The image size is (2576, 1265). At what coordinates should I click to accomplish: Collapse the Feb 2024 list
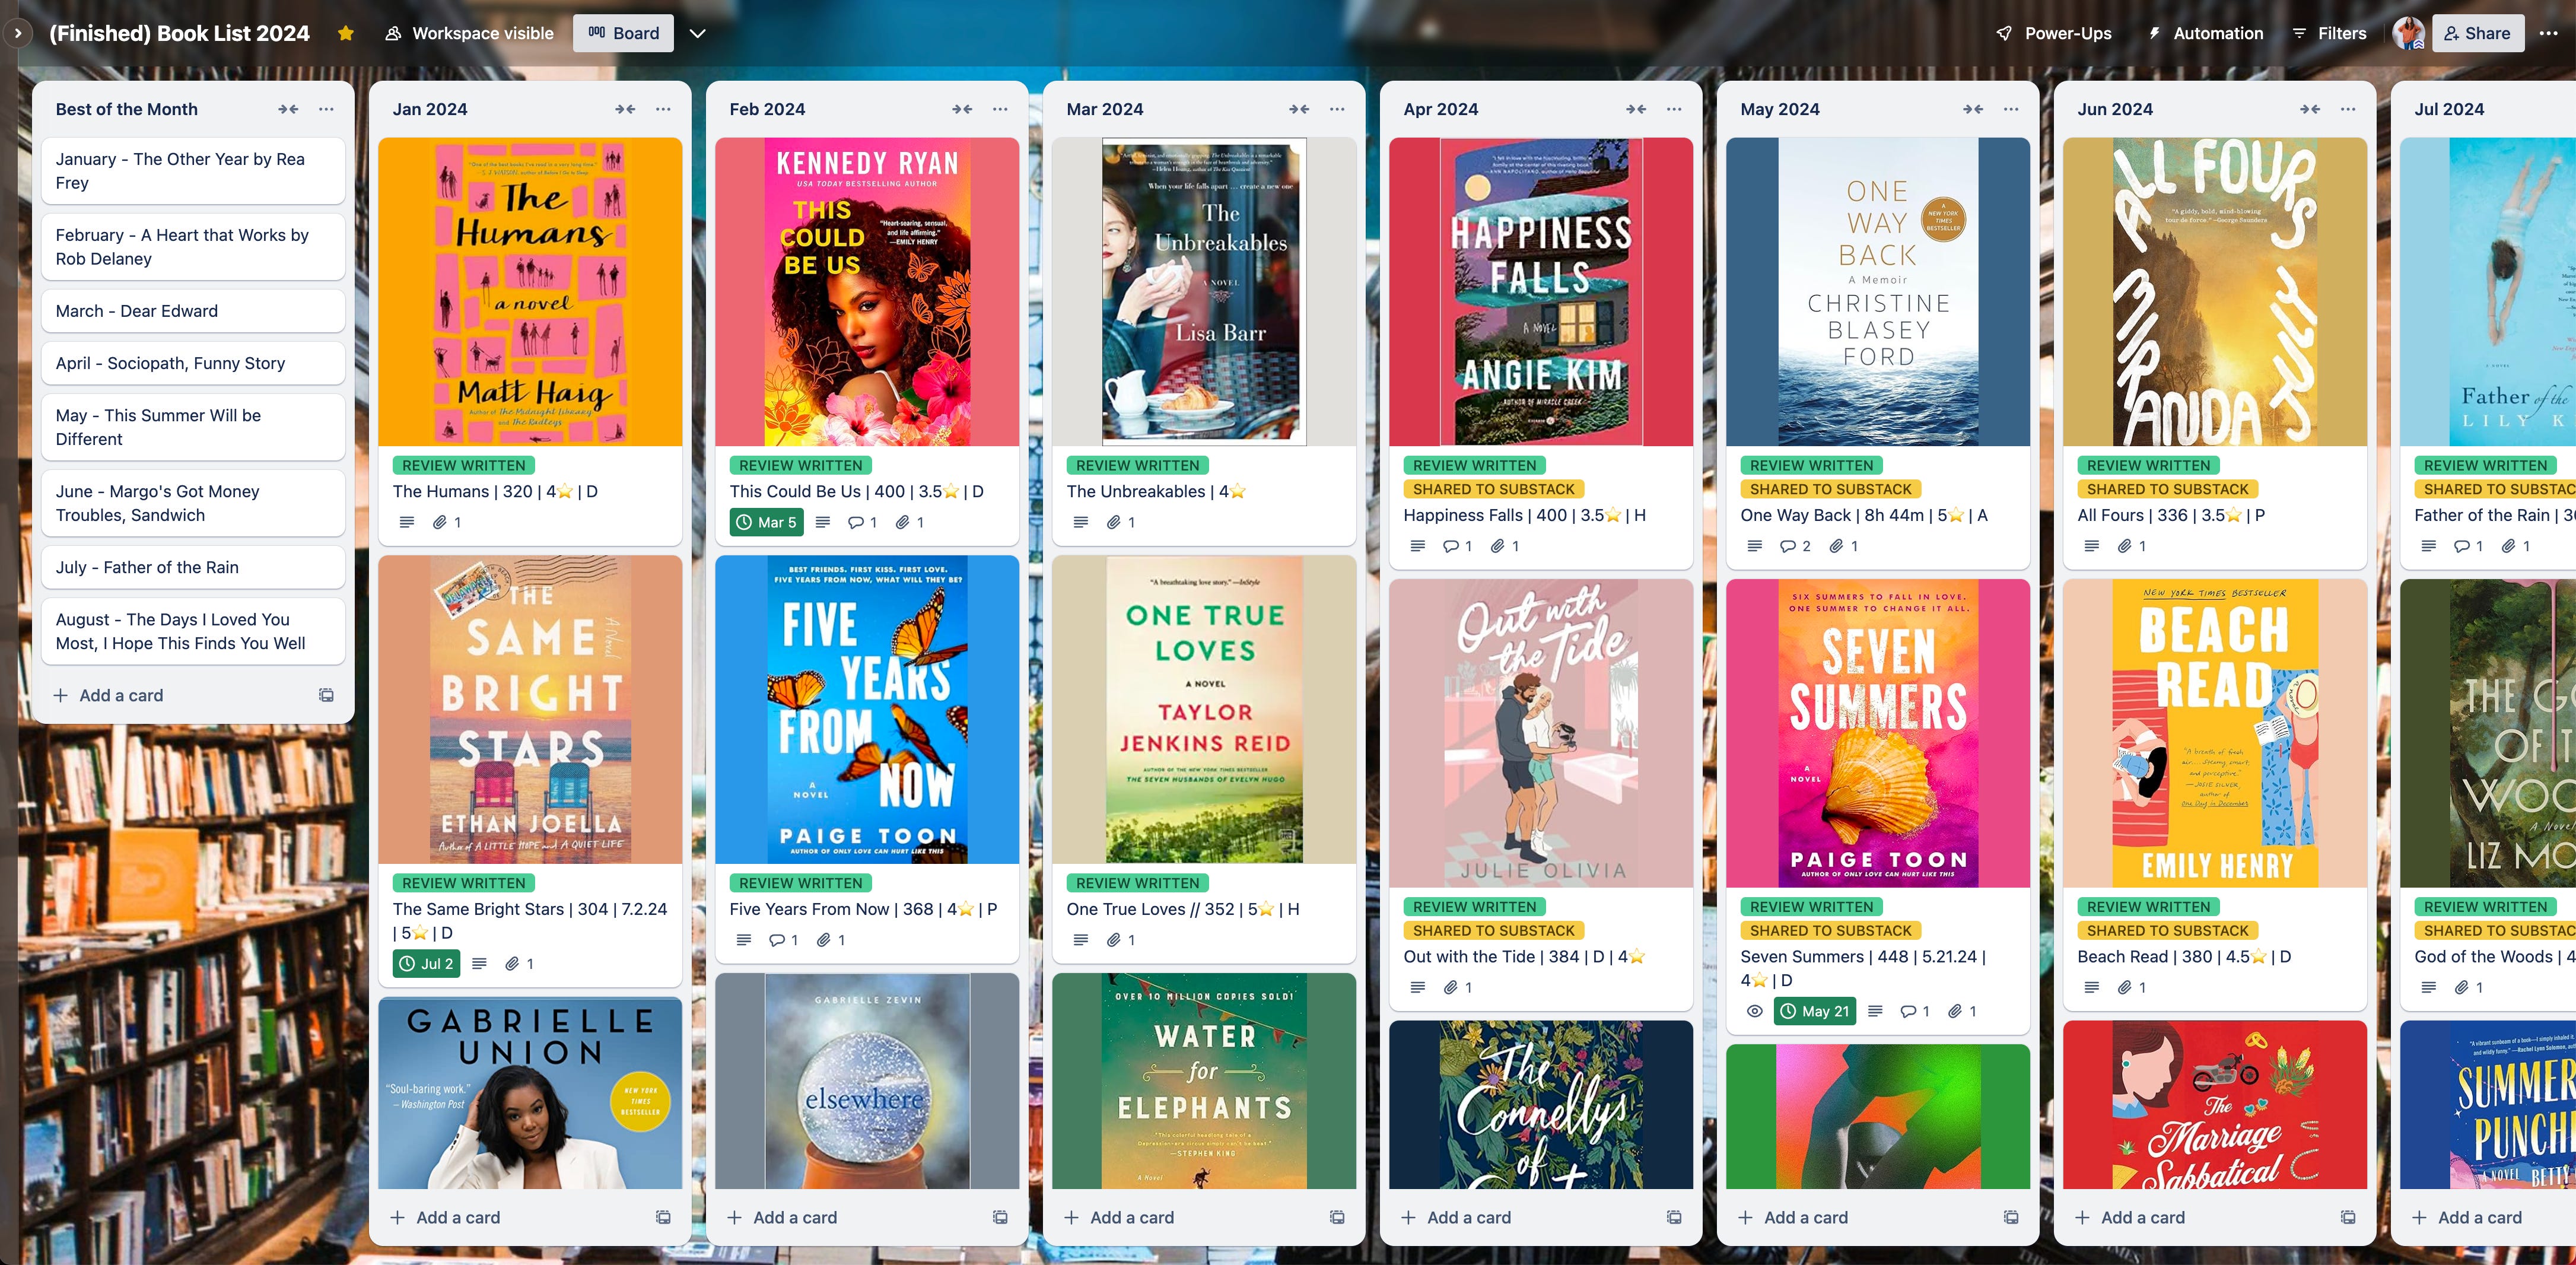click(962, 109)
